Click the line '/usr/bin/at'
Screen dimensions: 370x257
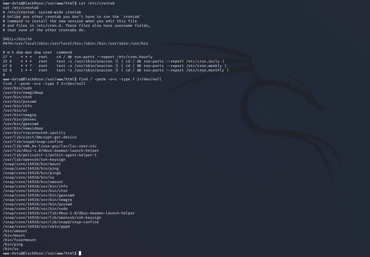(15, 110)
